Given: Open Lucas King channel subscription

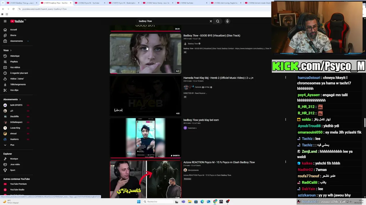Looking at the screenshot, I should coord(16,128).
